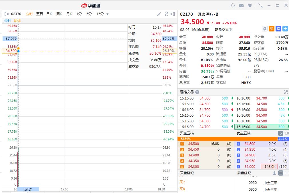The height and width of the screenshot is (193, 289).
Task: Switch to the 日K chart tab
Action: click(x=49, y=14)
